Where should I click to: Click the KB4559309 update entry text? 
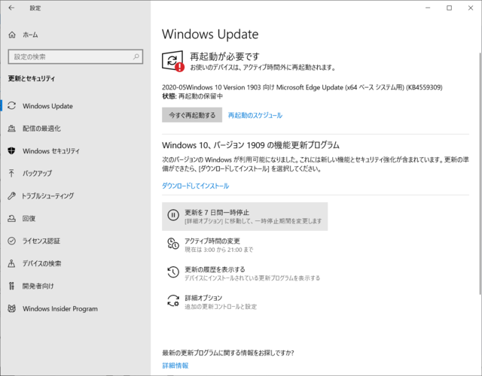(x=302, y=87)
